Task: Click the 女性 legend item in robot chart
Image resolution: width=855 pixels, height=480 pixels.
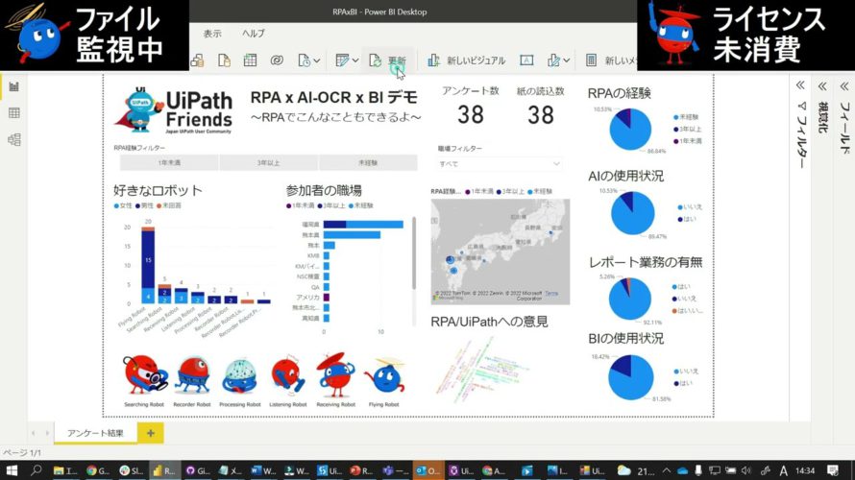Action: tap(123, 206)
